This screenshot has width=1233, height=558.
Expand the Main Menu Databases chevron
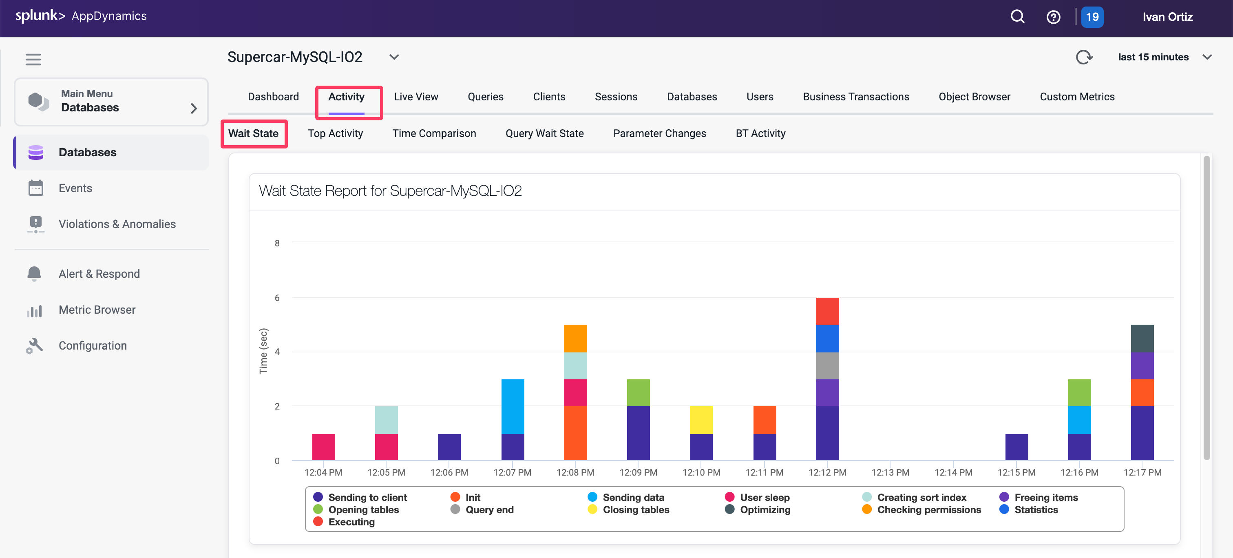click(x=193, y=108)
